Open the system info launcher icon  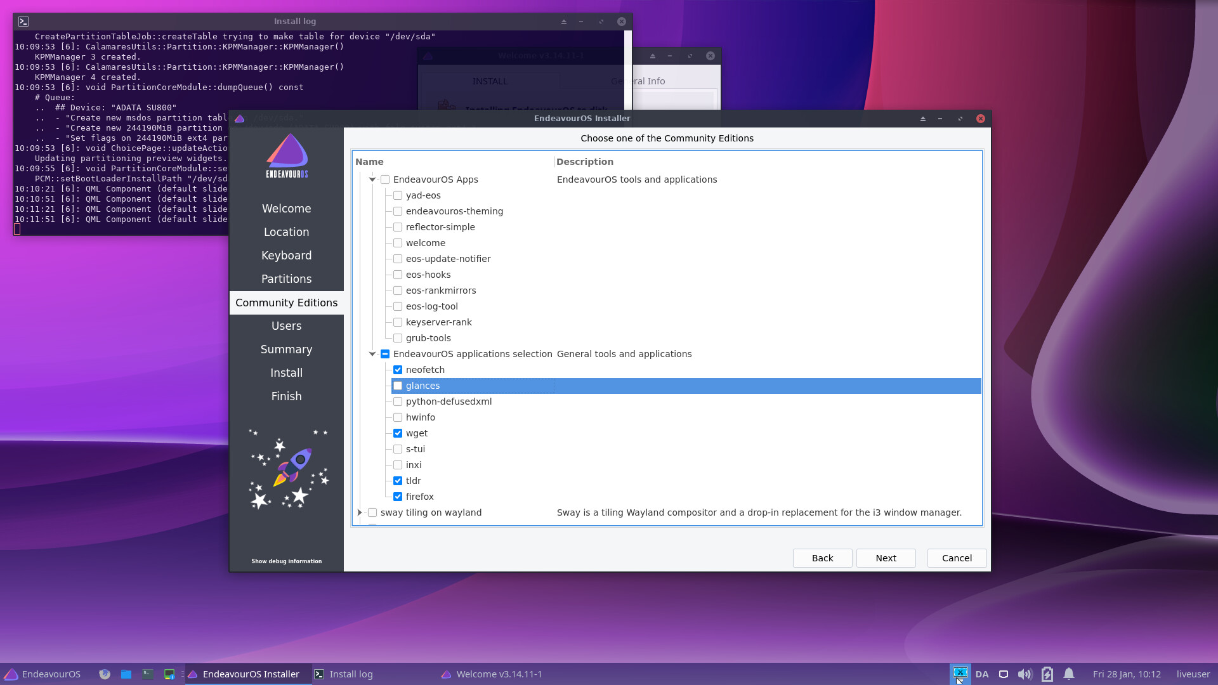tap(169, 674)
